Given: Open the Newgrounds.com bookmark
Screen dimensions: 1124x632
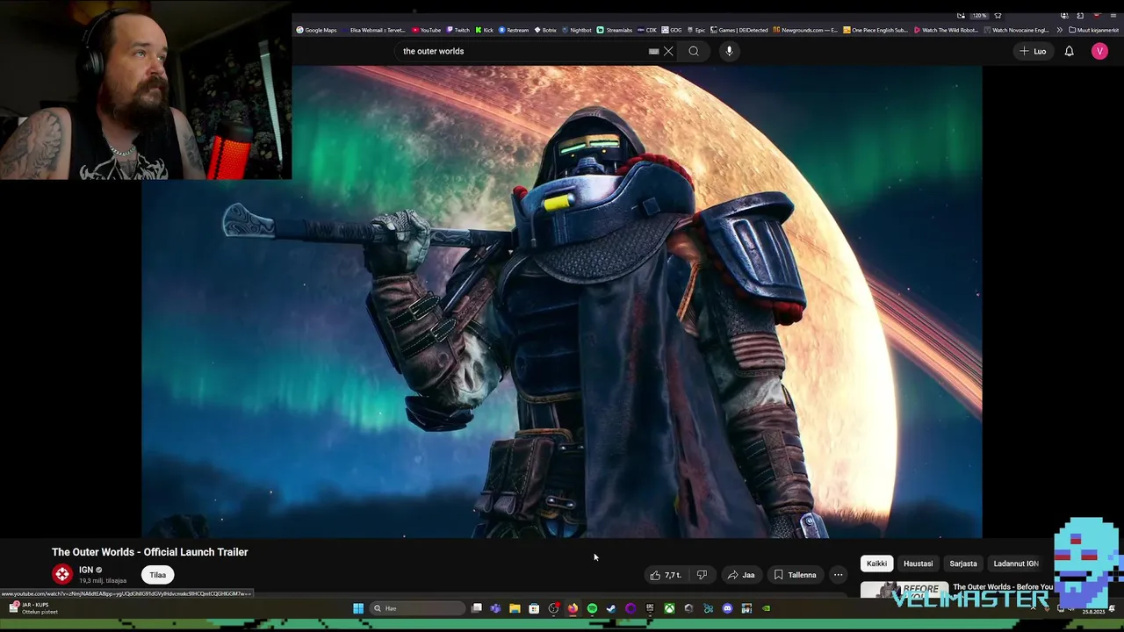Looking at the screenshot, I should coord(805,30).
